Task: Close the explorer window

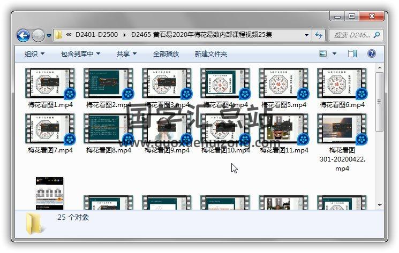Action: (x=372, y=16)
